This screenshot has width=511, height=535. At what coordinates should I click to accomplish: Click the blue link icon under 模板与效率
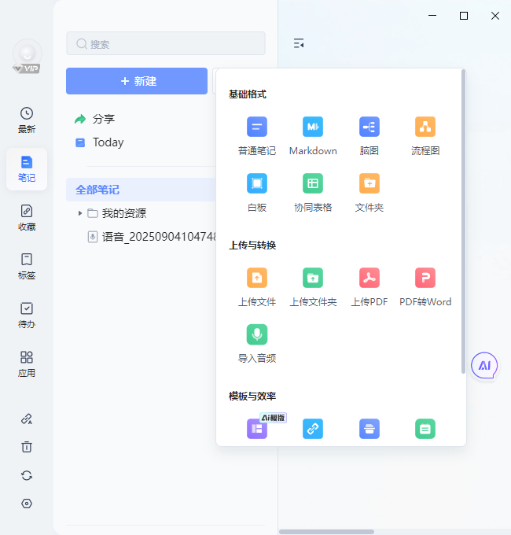[313, 429]
